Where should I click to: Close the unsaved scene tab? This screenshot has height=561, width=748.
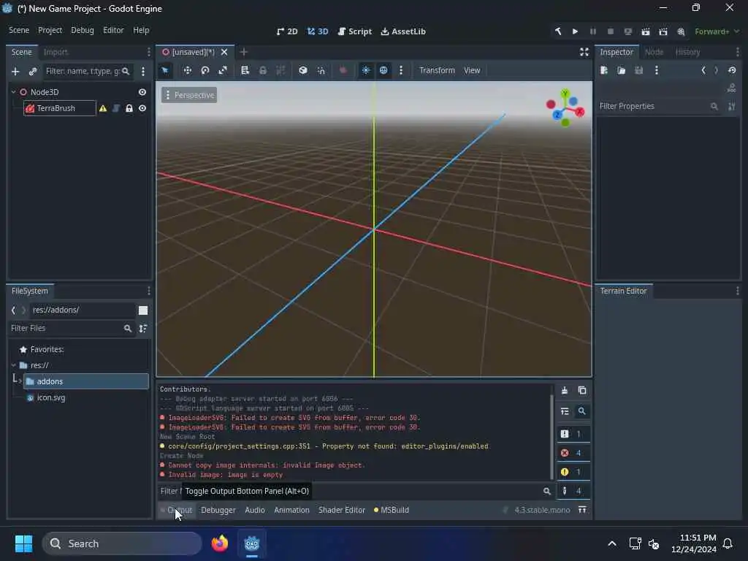224,52
